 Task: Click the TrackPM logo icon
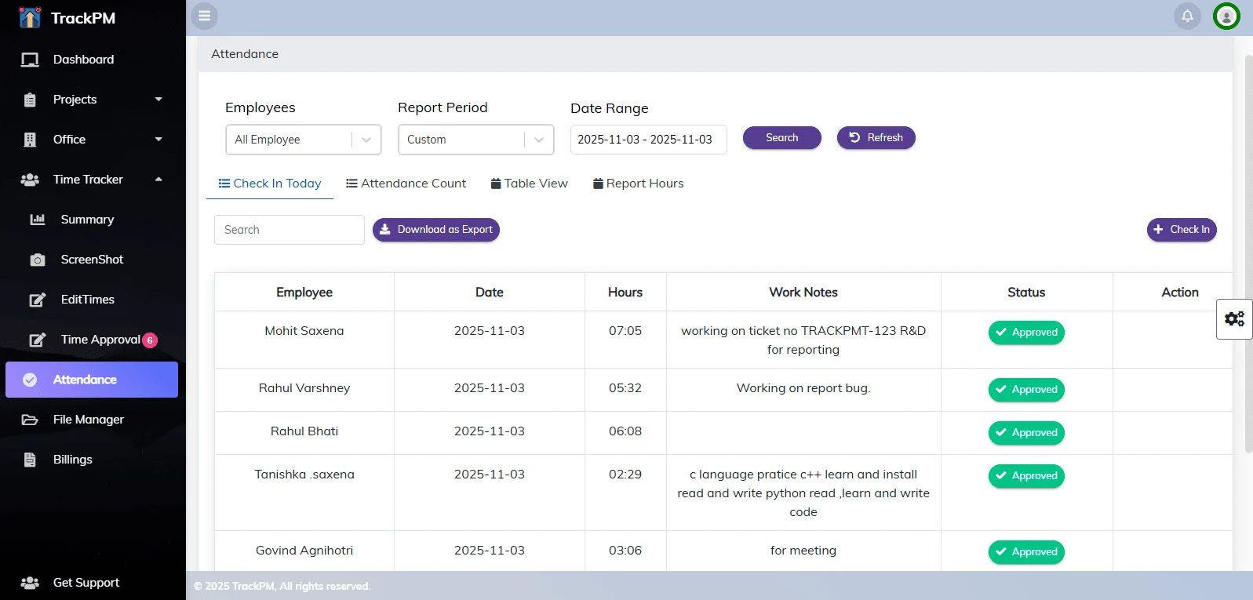30,17
